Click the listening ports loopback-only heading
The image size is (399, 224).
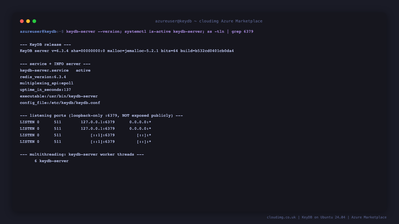(x=101, y=116)
